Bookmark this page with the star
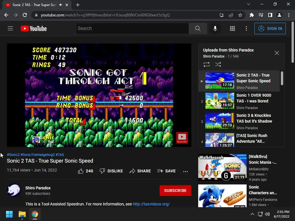The image size is (295, 221). [240, 15]
